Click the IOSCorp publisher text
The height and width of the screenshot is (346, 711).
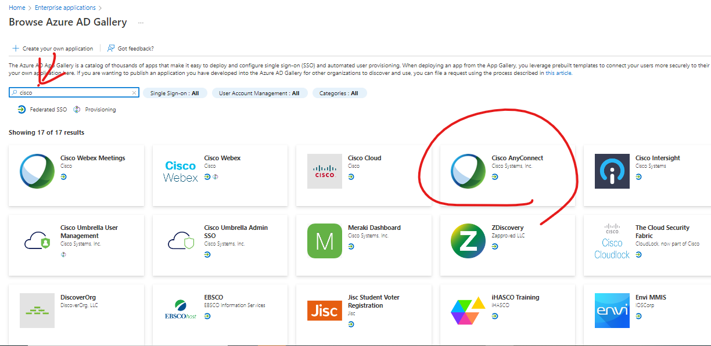[645, 305]
